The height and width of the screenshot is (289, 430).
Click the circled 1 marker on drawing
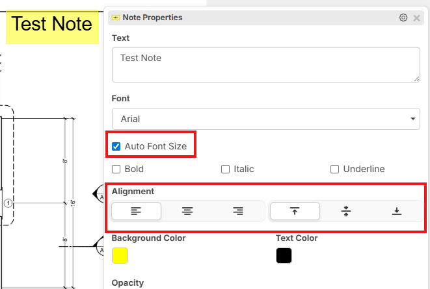[x=8, y=203]
